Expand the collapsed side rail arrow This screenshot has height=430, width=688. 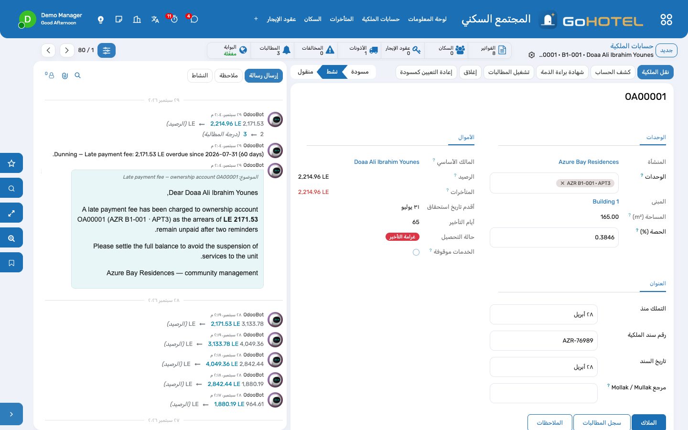11,414
